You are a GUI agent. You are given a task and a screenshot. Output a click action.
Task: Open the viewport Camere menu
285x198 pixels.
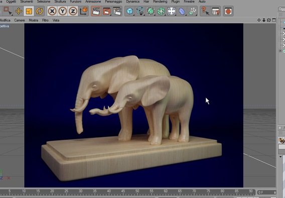pos(20,20)
